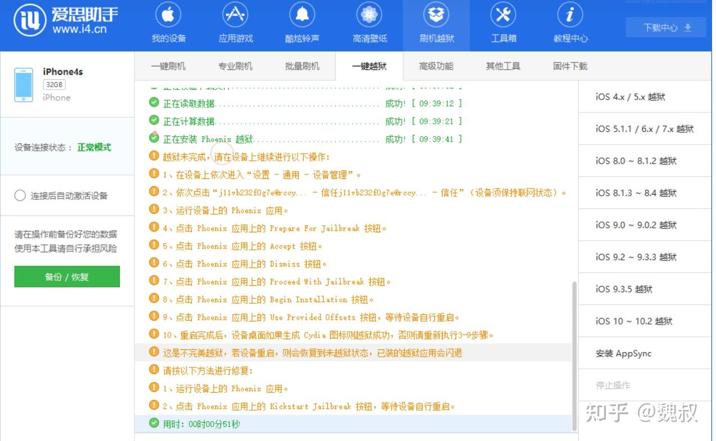Switch to 一键刷机 tab
The image size is (716, 441).
point(168,66)
